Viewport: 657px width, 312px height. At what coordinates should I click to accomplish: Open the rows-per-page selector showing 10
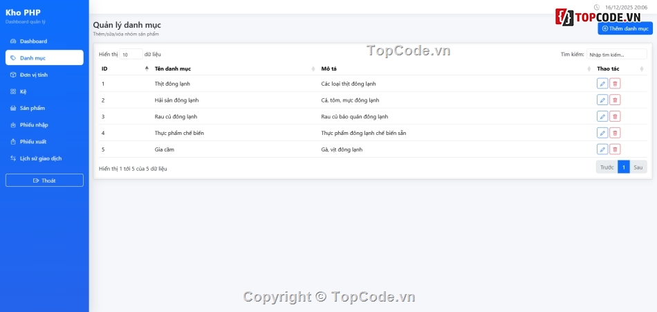tap(131, 54)
